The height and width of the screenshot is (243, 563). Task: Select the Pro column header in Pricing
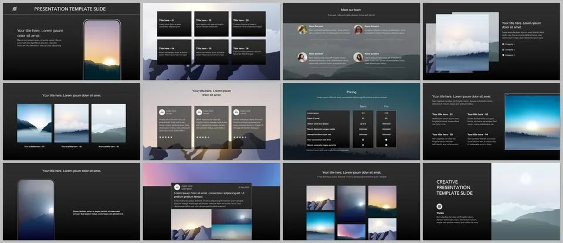(385, 106)
